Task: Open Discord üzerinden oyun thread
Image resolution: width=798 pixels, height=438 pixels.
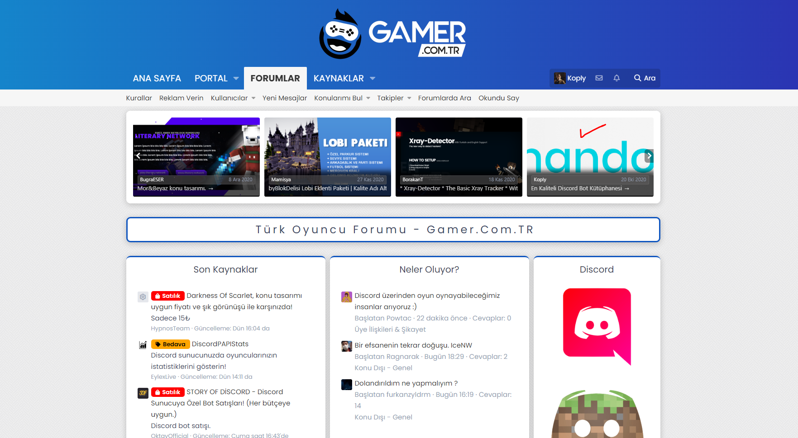Action: [x=427, y=301]
